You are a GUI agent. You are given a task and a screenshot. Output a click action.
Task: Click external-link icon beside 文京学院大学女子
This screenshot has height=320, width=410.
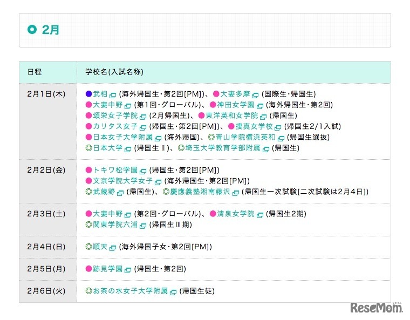click(x=158, y=182)
